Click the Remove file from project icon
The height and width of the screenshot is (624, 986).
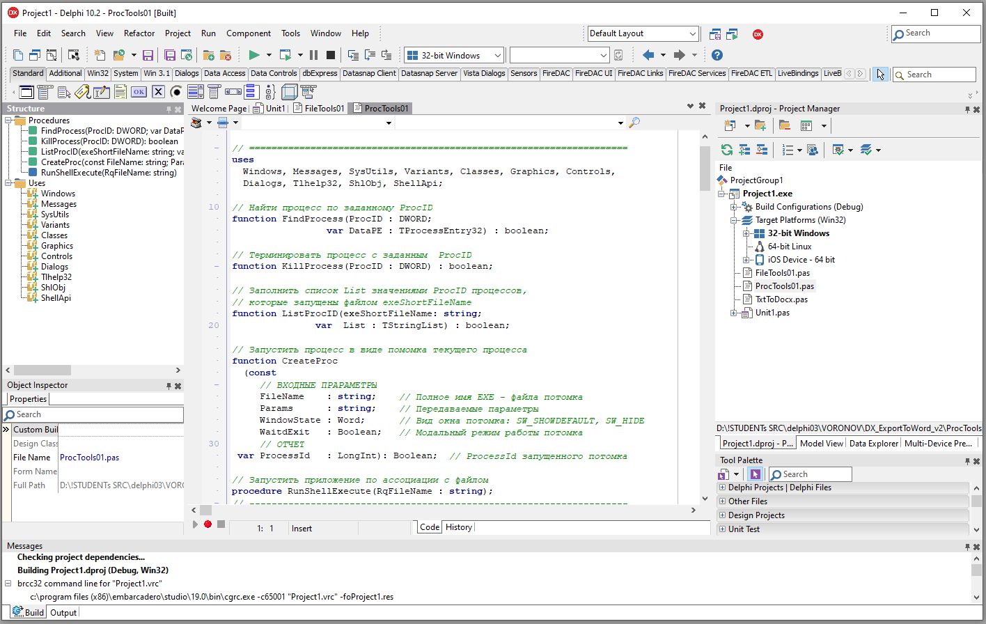225,55
